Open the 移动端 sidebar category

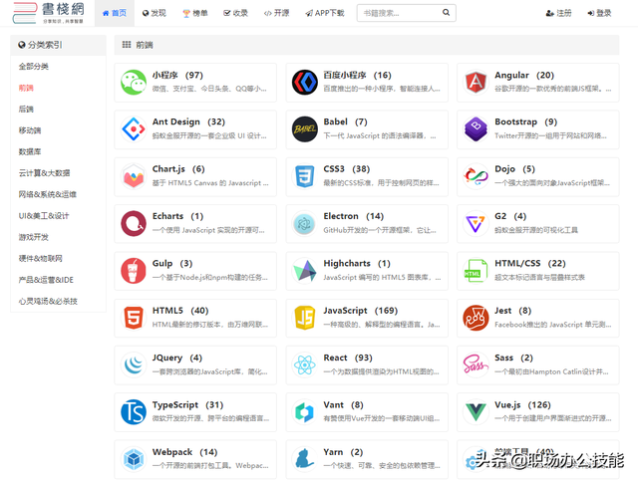click(30, 130)
